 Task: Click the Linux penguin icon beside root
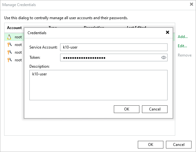coord(9,37)
